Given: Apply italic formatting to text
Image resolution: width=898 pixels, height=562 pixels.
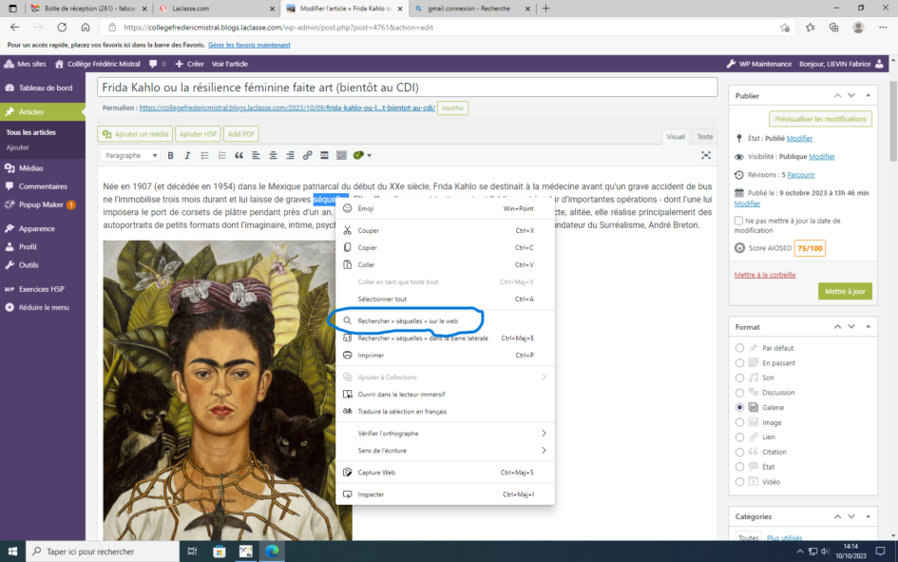Looking at the screenshot, I should coord(187,155).
